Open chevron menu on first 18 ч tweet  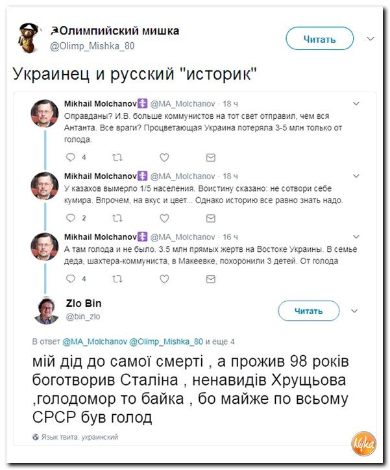coord(356,104)
